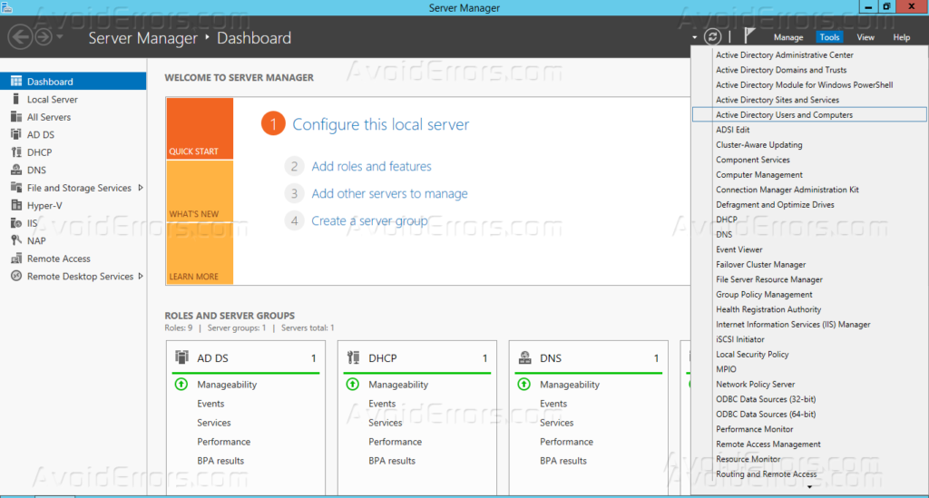The height and width of the screenshot is (498, 929).
Task: Click Configure this local server link
Action: [x=380, y=124]
